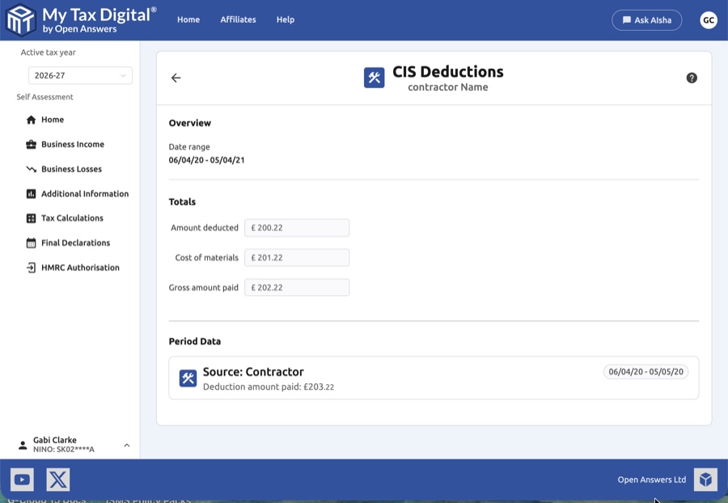
Task: Go to Home in top navigation
Action: click(188, 19)
